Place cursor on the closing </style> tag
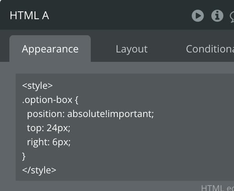234x191 pixels. pyautogui.click(x=39, y=170)
